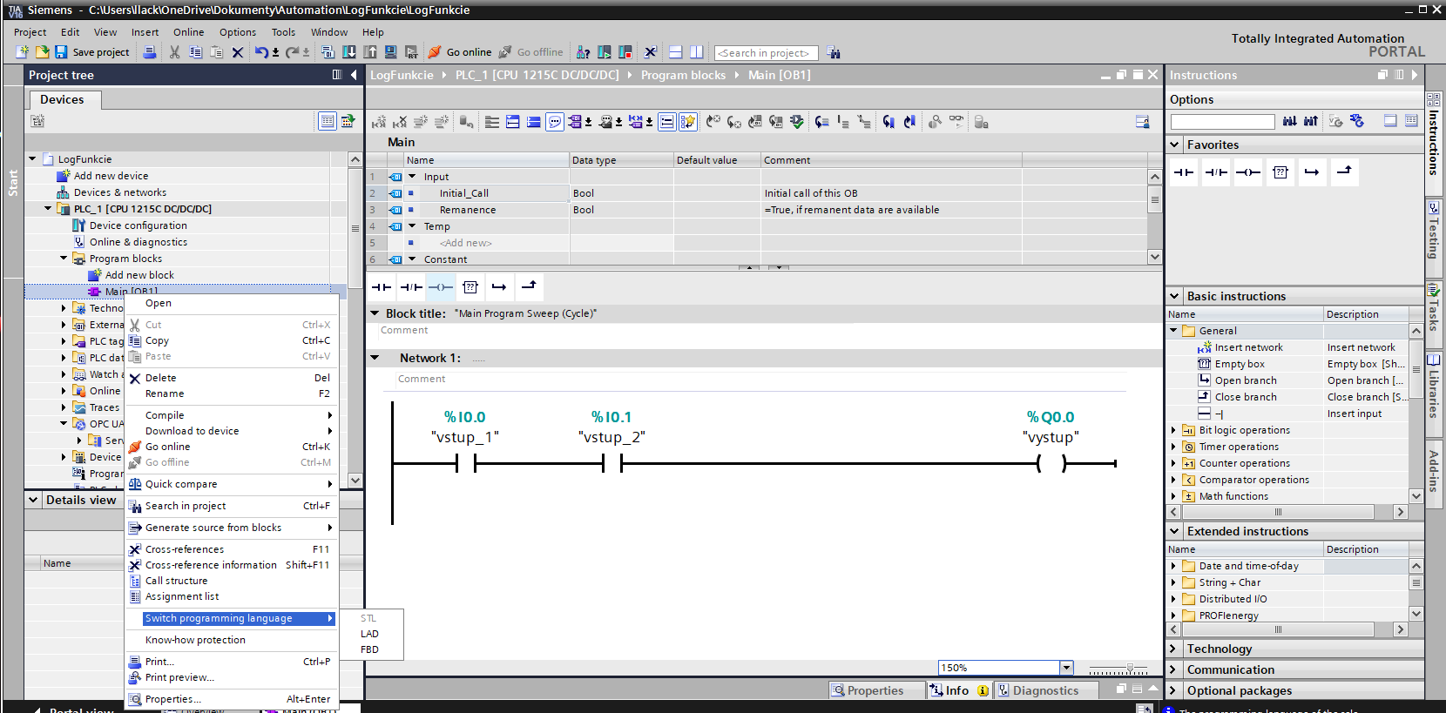The height and width of the screenshot is (713, 1446).
Task: Click the print icon in main toolbar
Action: point(150,52)
